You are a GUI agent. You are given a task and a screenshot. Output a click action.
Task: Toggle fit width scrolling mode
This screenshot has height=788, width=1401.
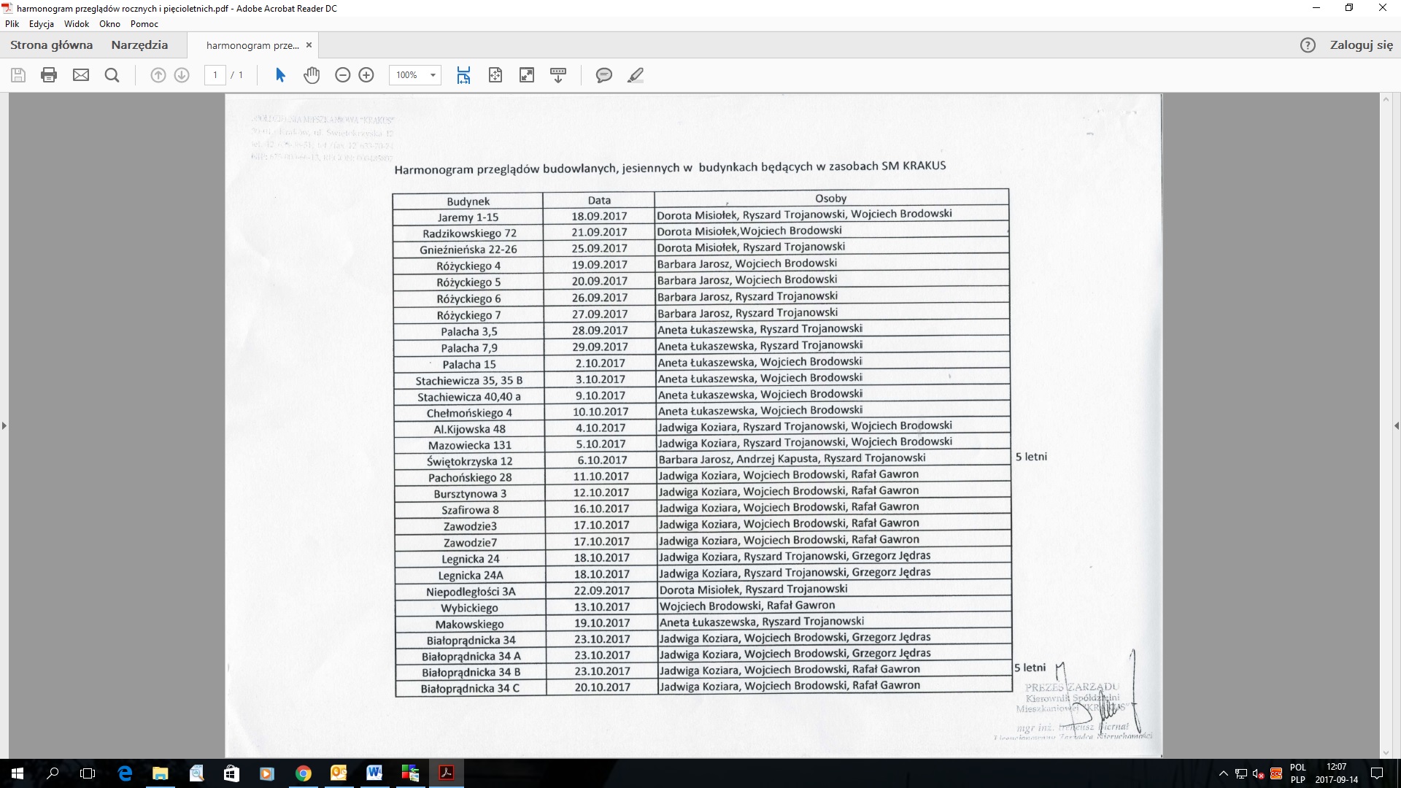click(x=463, y=75)
